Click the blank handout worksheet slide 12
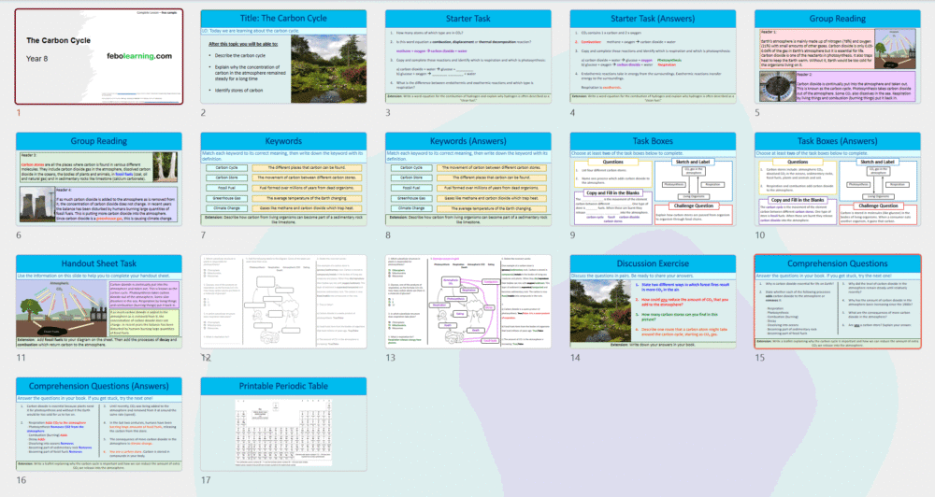Screen dimensions: 935x497 pos(283,301)
